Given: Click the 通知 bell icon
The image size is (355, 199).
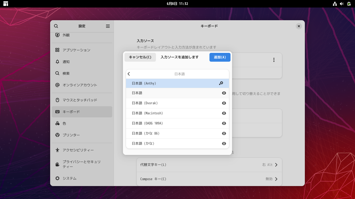Looking at the screenshot, I should pos(57,62).
